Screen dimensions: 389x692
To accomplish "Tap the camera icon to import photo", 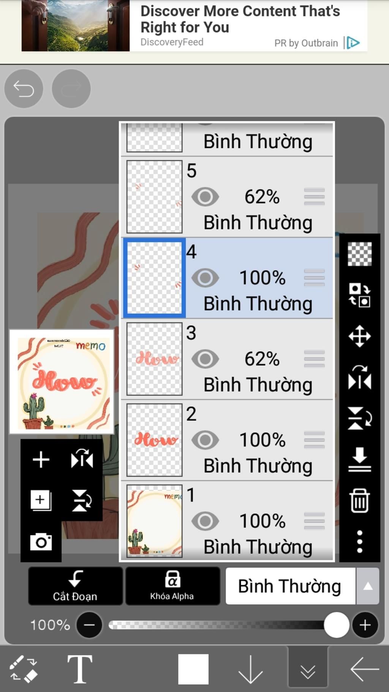I will pyautogui.click(x=41, y=542).
